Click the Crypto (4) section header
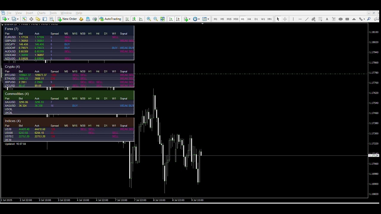The width and height of the screenshot is (381, 214). click(x=12, y=67)
